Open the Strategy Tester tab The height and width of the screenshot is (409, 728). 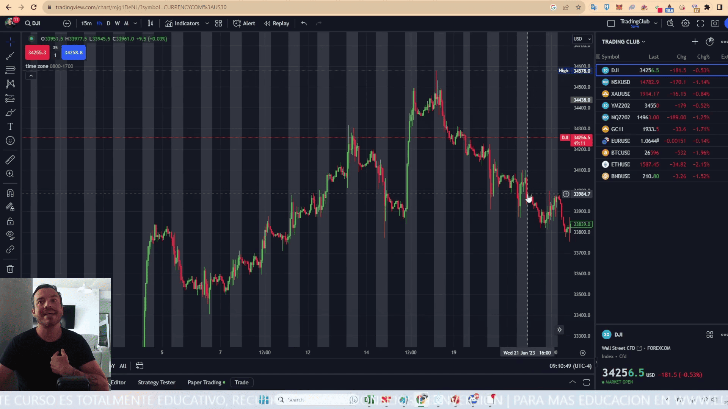(x=157, y=382)
